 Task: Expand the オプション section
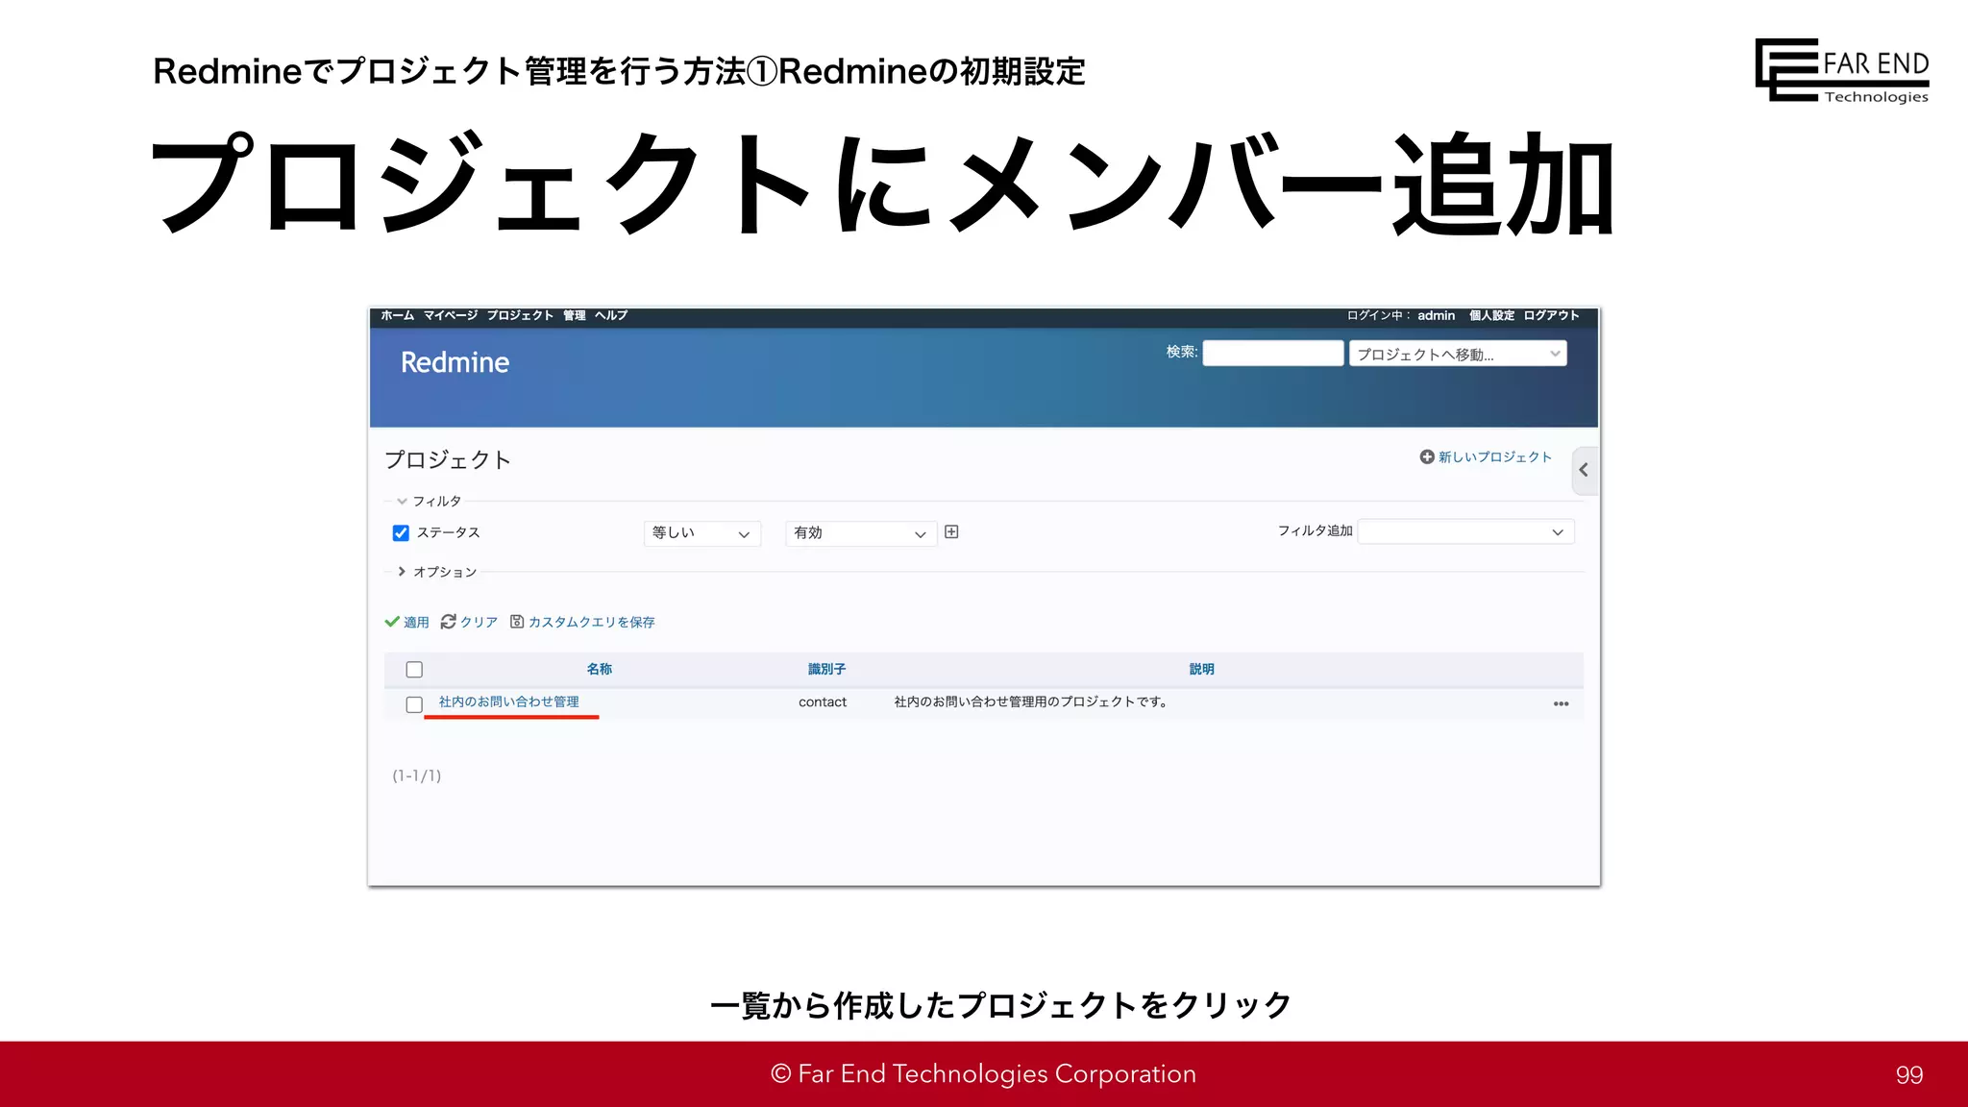tap(437, 572)
